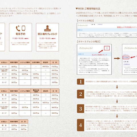Click the down arrow below step 1
This screenshot has height=137, width=137.
pyautogui.click(x=117, y=87)
